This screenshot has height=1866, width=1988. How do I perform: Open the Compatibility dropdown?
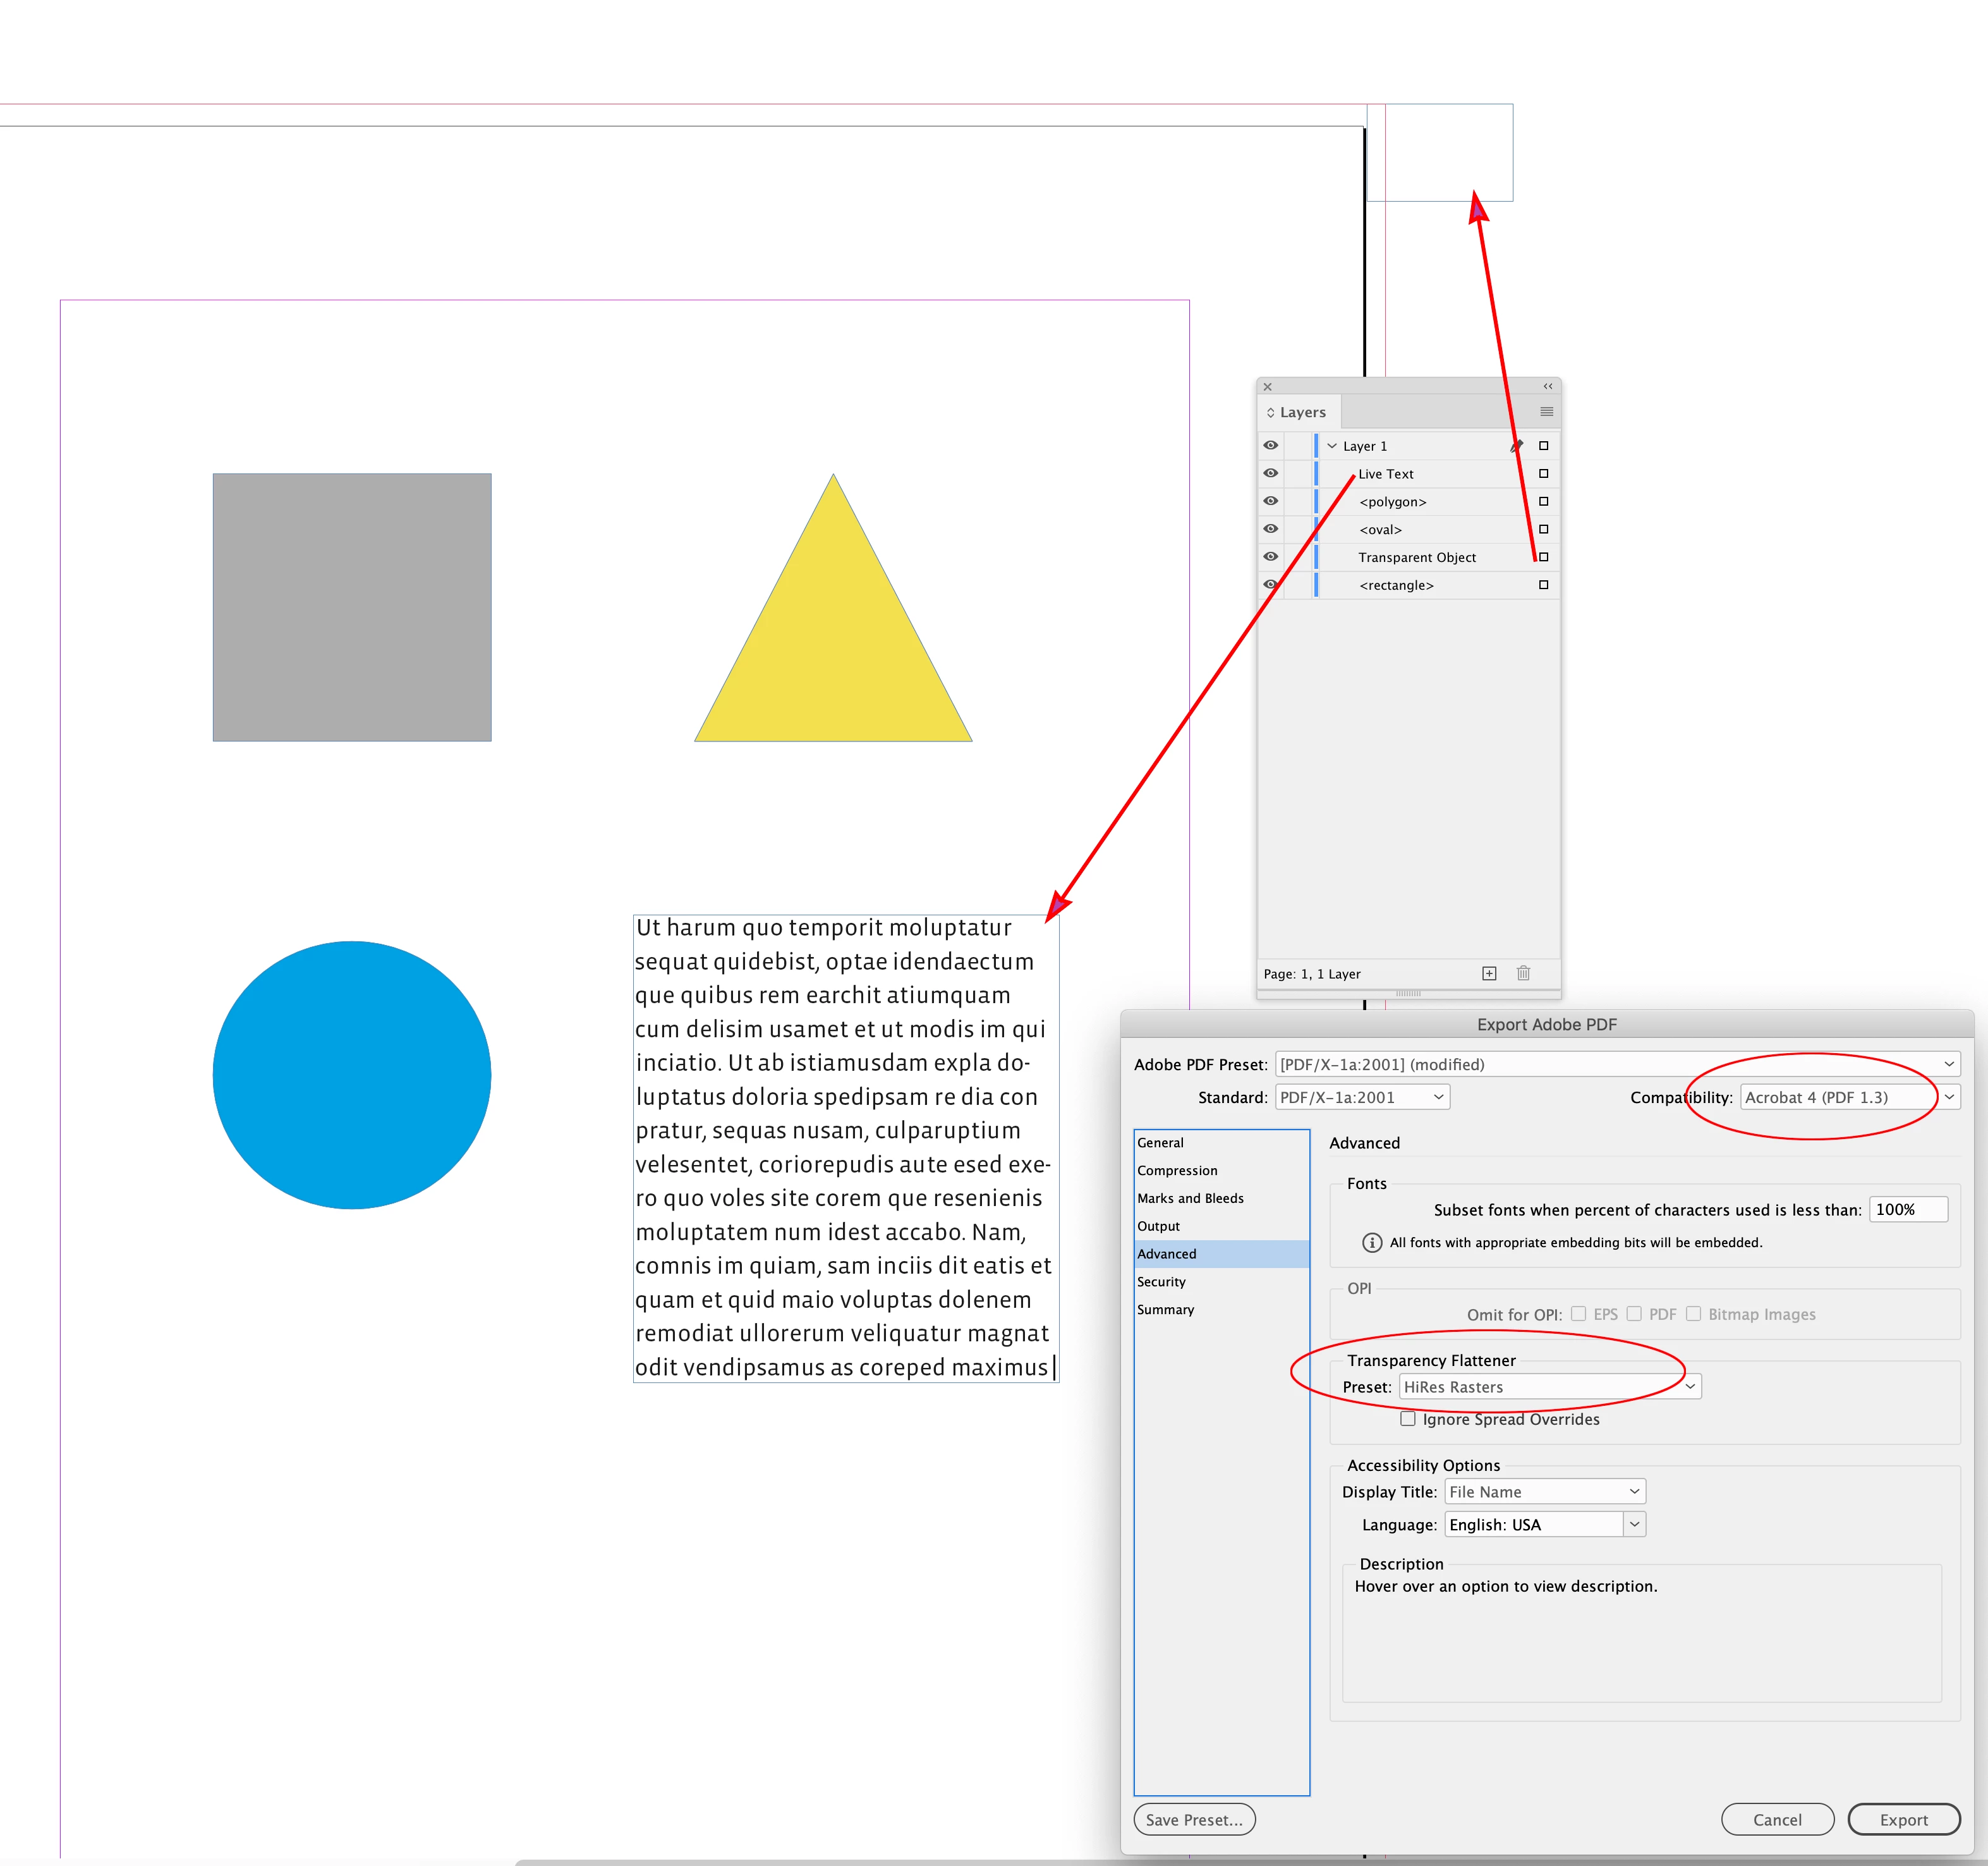pyautogui.click(x=1849, y=1097)
